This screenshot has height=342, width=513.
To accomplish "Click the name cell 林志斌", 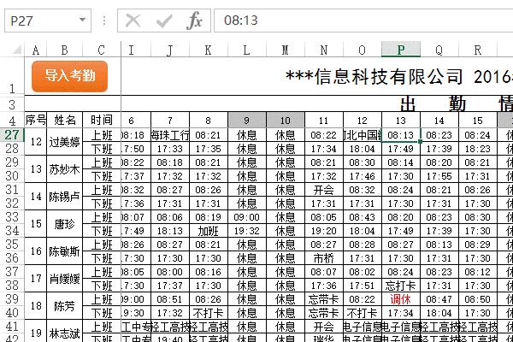I will click(64, 333).
